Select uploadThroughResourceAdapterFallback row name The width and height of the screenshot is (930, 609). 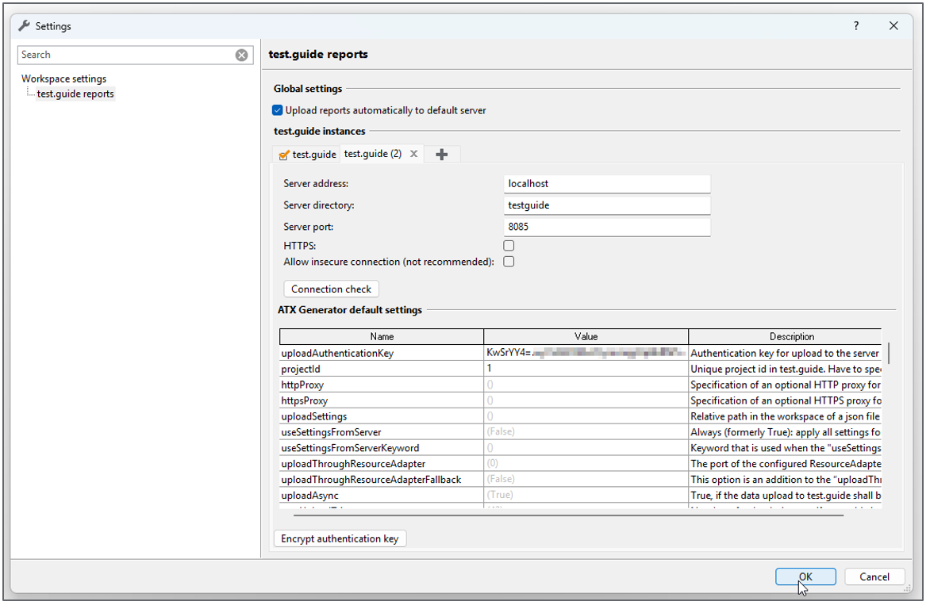click(x=382, y=481)
